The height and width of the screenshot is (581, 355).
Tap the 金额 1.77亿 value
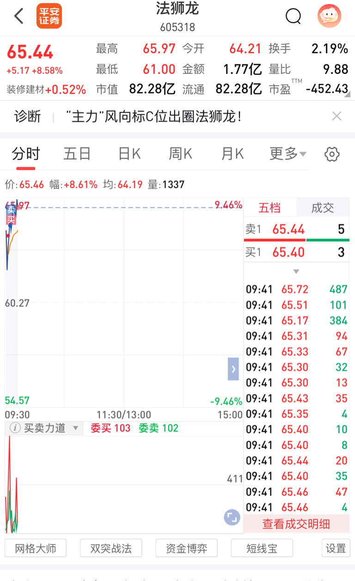point(243,69)
